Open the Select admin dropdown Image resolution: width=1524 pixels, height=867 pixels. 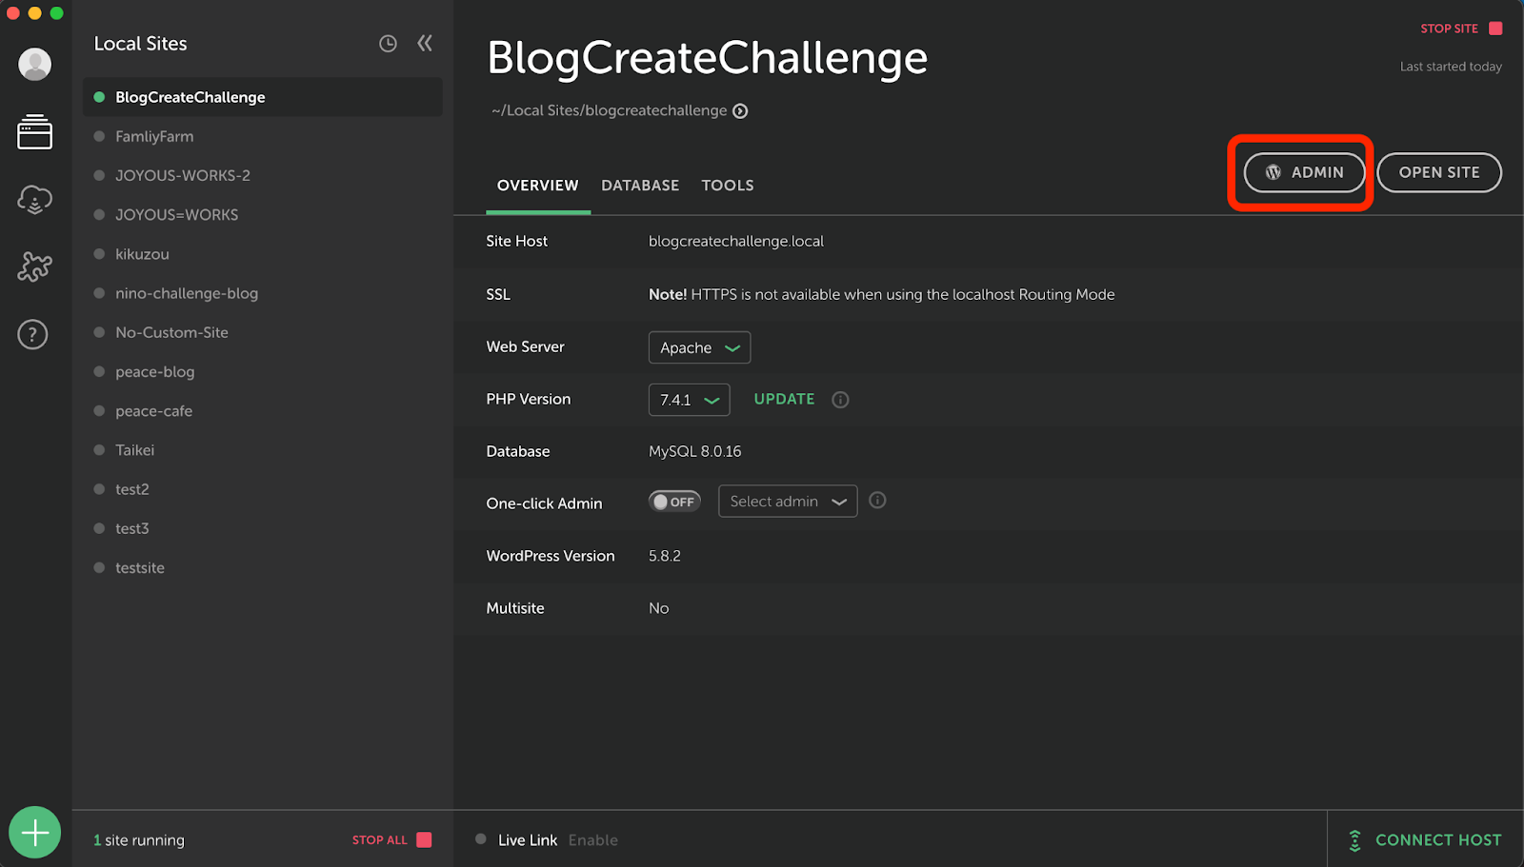788,502
